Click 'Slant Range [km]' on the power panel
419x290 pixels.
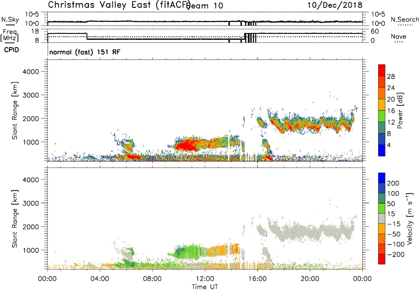point(15,110)
